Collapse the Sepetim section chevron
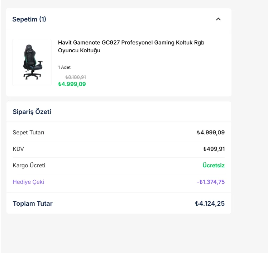This screenshot has height=253, width=268. [x=218, y=19]
